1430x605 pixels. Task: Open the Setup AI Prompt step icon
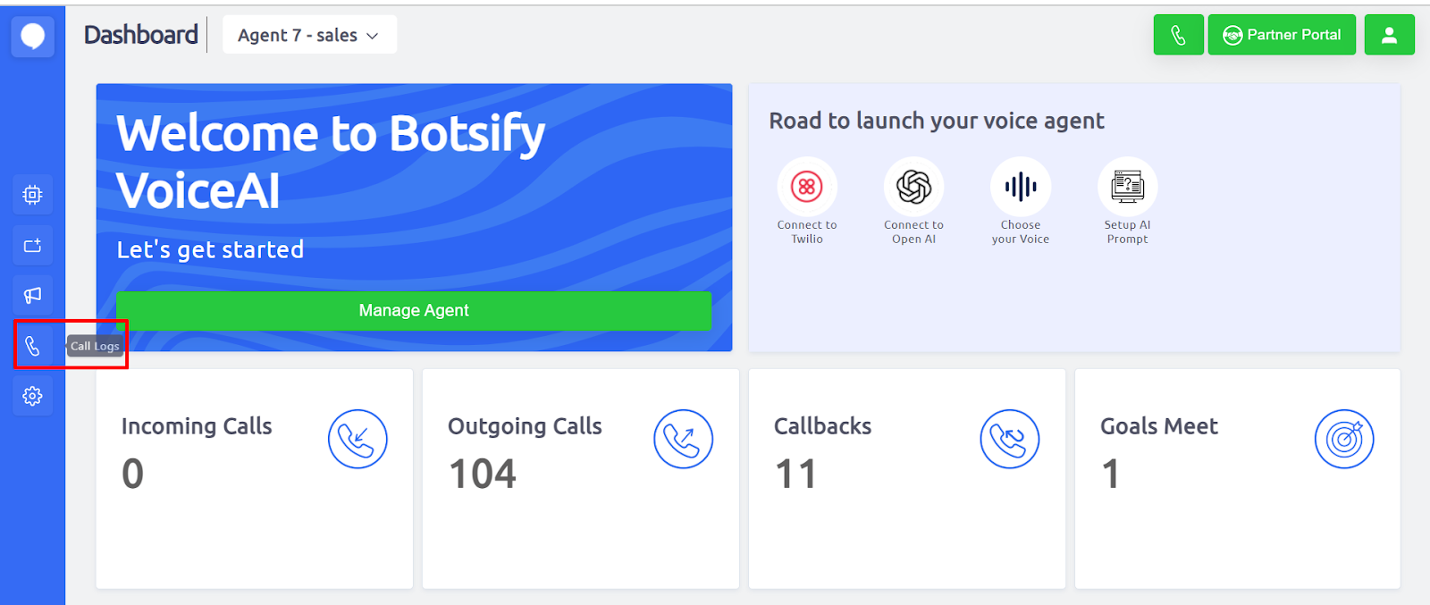coord(1127,187)
